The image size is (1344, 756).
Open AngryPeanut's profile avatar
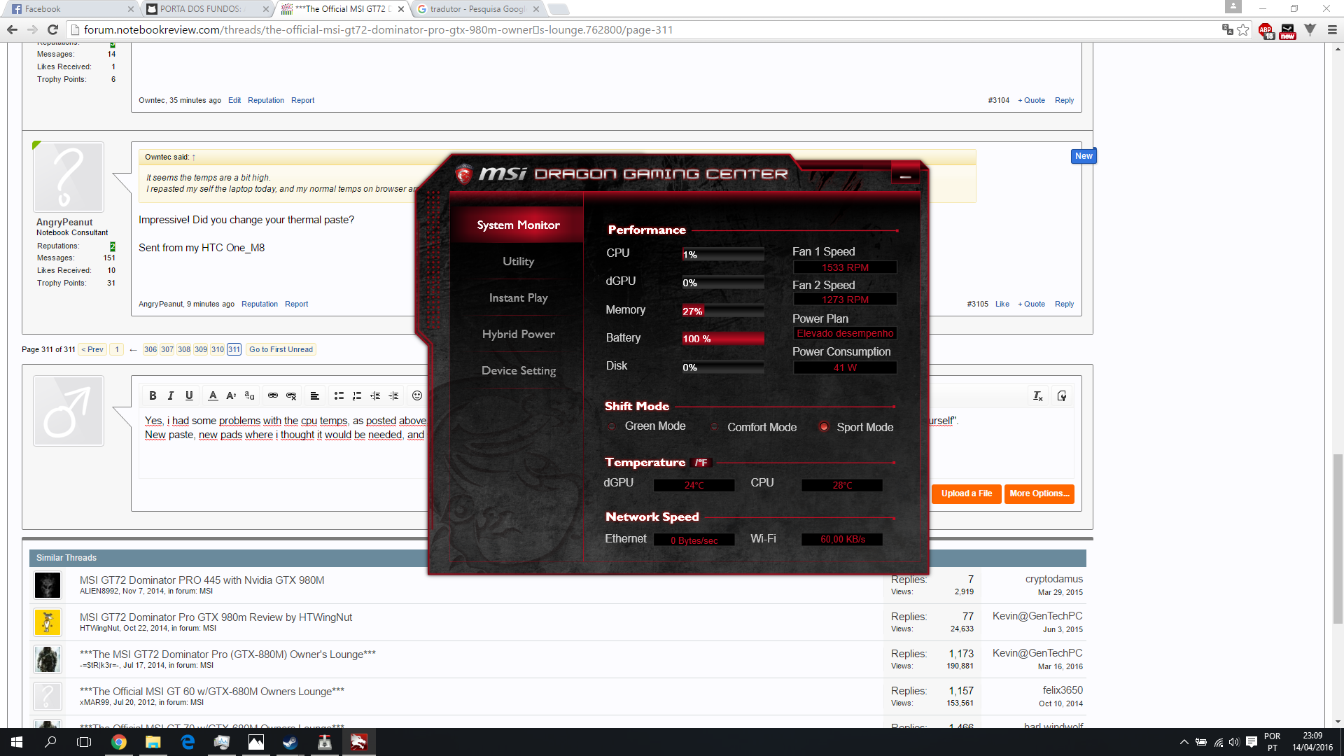69,177
